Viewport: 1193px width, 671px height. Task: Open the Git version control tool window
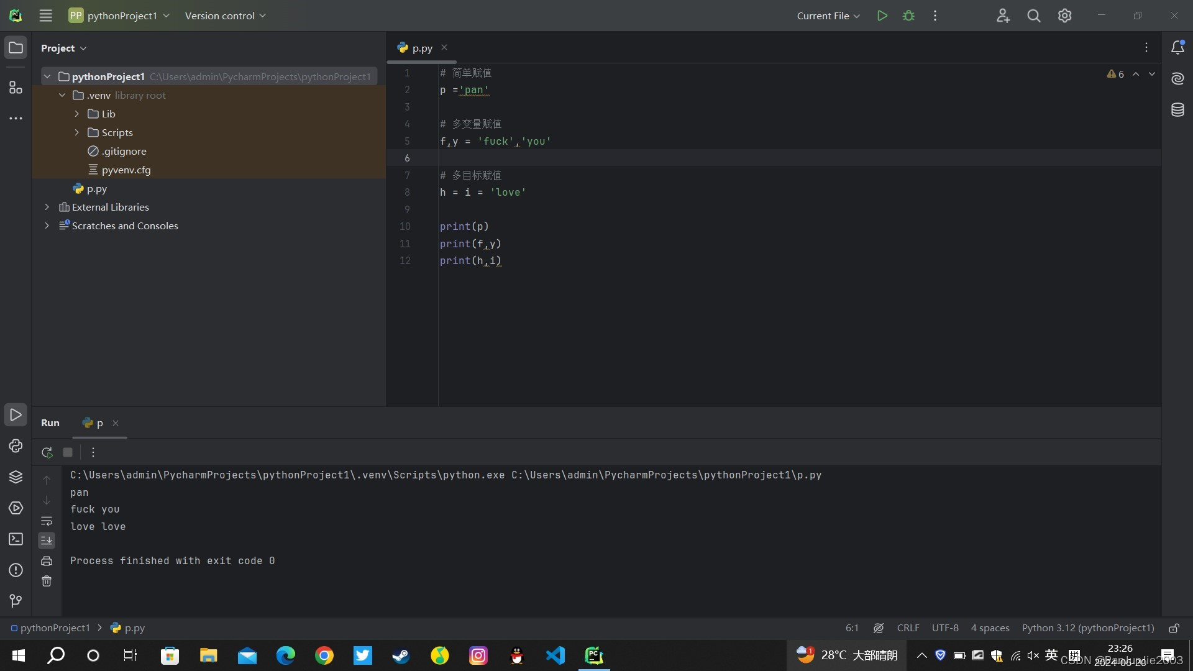[16, 601]
